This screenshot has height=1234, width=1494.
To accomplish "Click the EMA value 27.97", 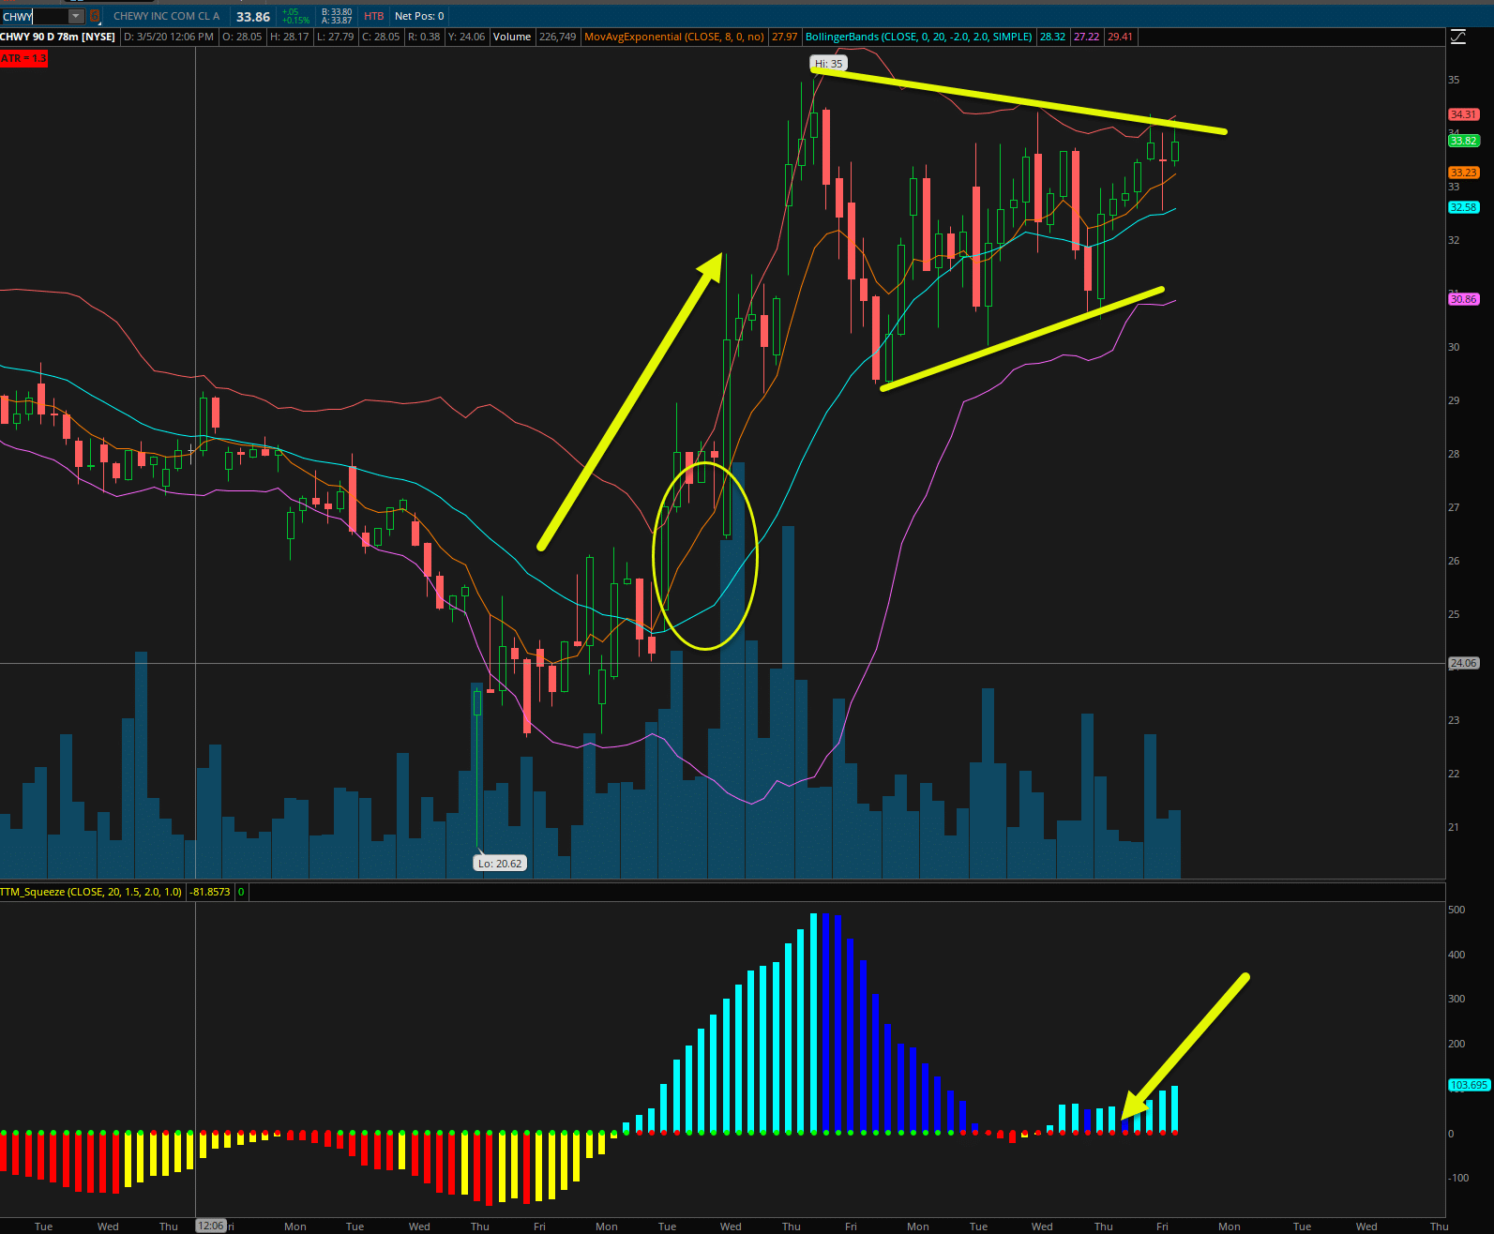I will coord(785,37).
